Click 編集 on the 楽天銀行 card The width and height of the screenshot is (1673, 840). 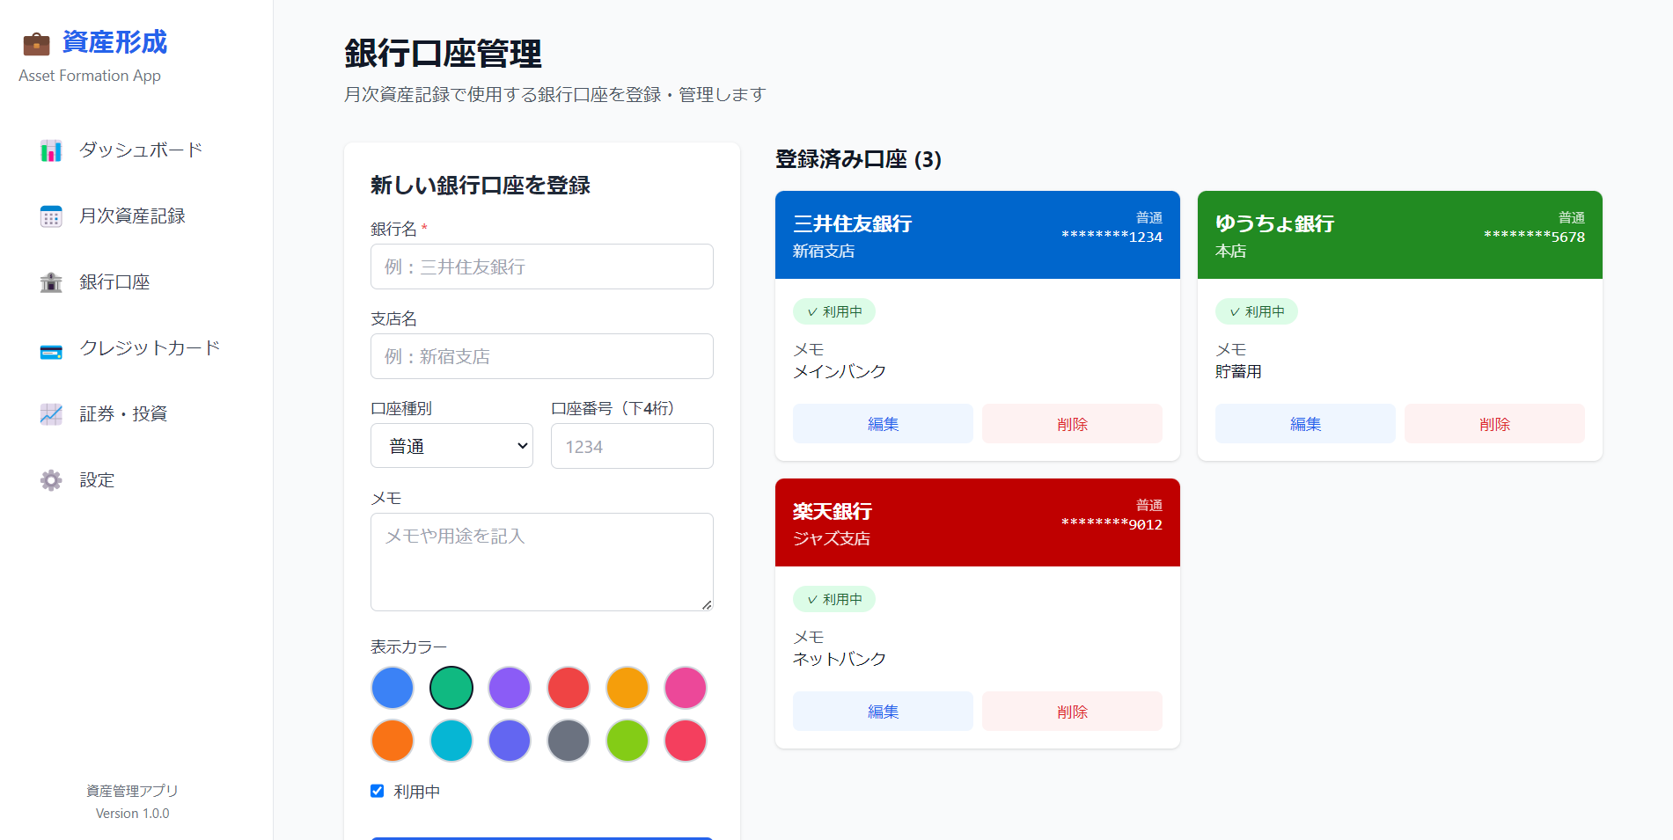883,711
